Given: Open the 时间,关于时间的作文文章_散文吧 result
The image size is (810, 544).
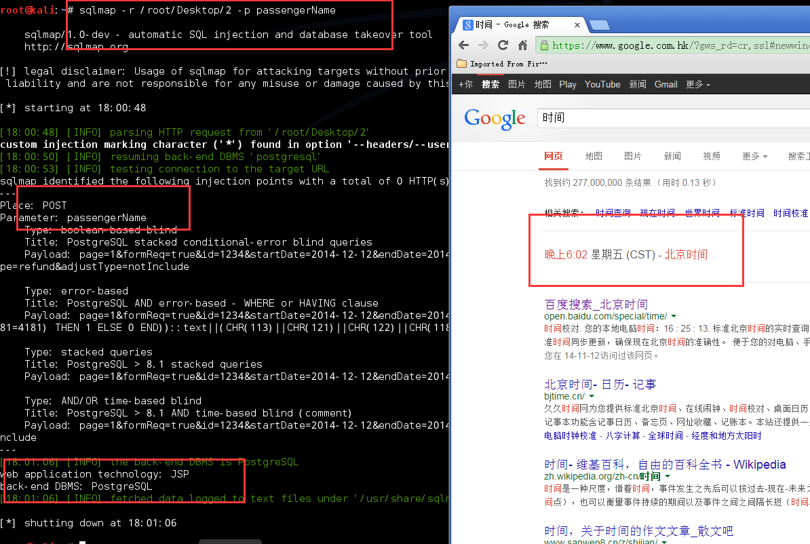Looking at the screenshot, I should pyautogui.click(x=638, y=530).
